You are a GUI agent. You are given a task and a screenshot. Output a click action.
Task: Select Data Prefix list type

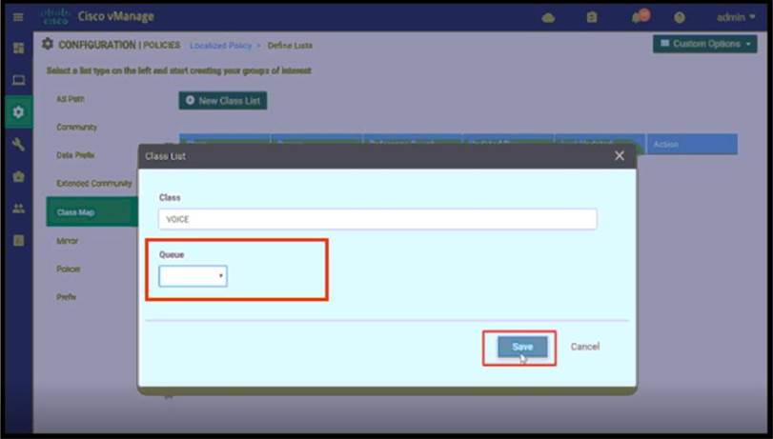75,155
